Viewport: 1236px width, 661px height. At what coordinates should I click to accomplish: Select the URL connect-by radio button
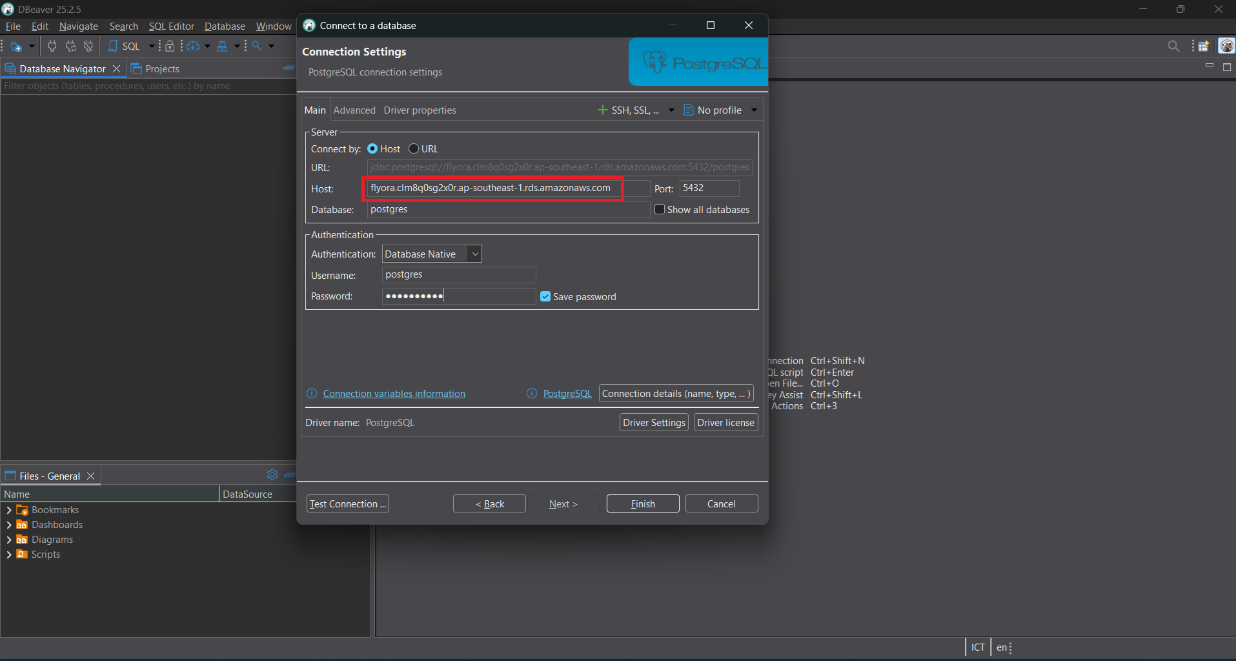[x=414, y=149]
